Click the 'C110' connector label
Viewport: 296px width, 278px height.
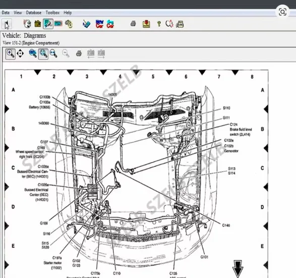[x=116, y=273]
